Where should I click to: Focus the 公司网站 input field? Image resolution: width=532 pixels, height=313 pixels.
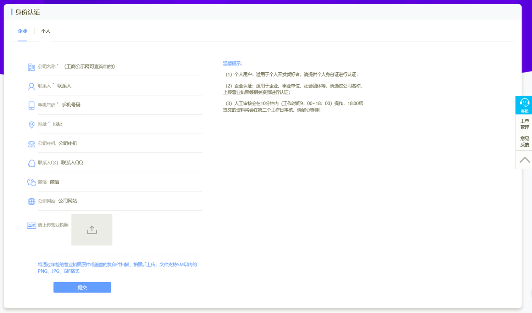click(x=130, y=201)
